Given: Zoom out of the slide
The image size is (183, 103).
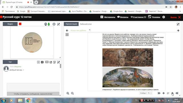Looking at the screenshot, I should (x=72, y=93).
